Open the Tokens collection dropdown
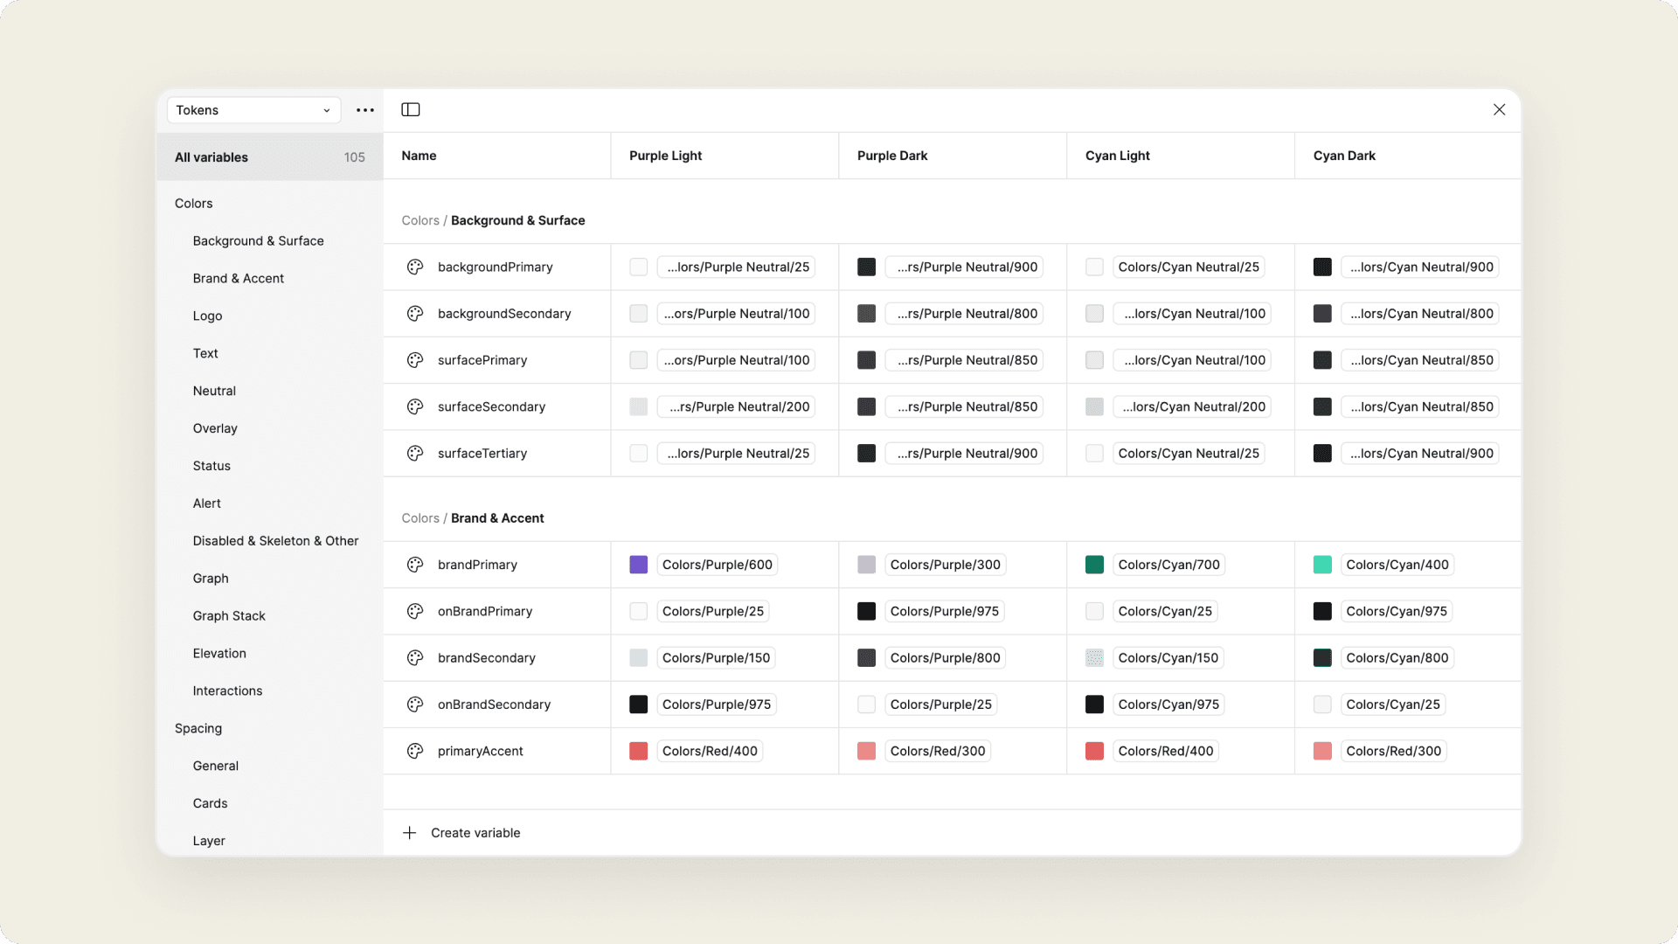Viewport: 1678px width, 944px height. click(253, 110)
